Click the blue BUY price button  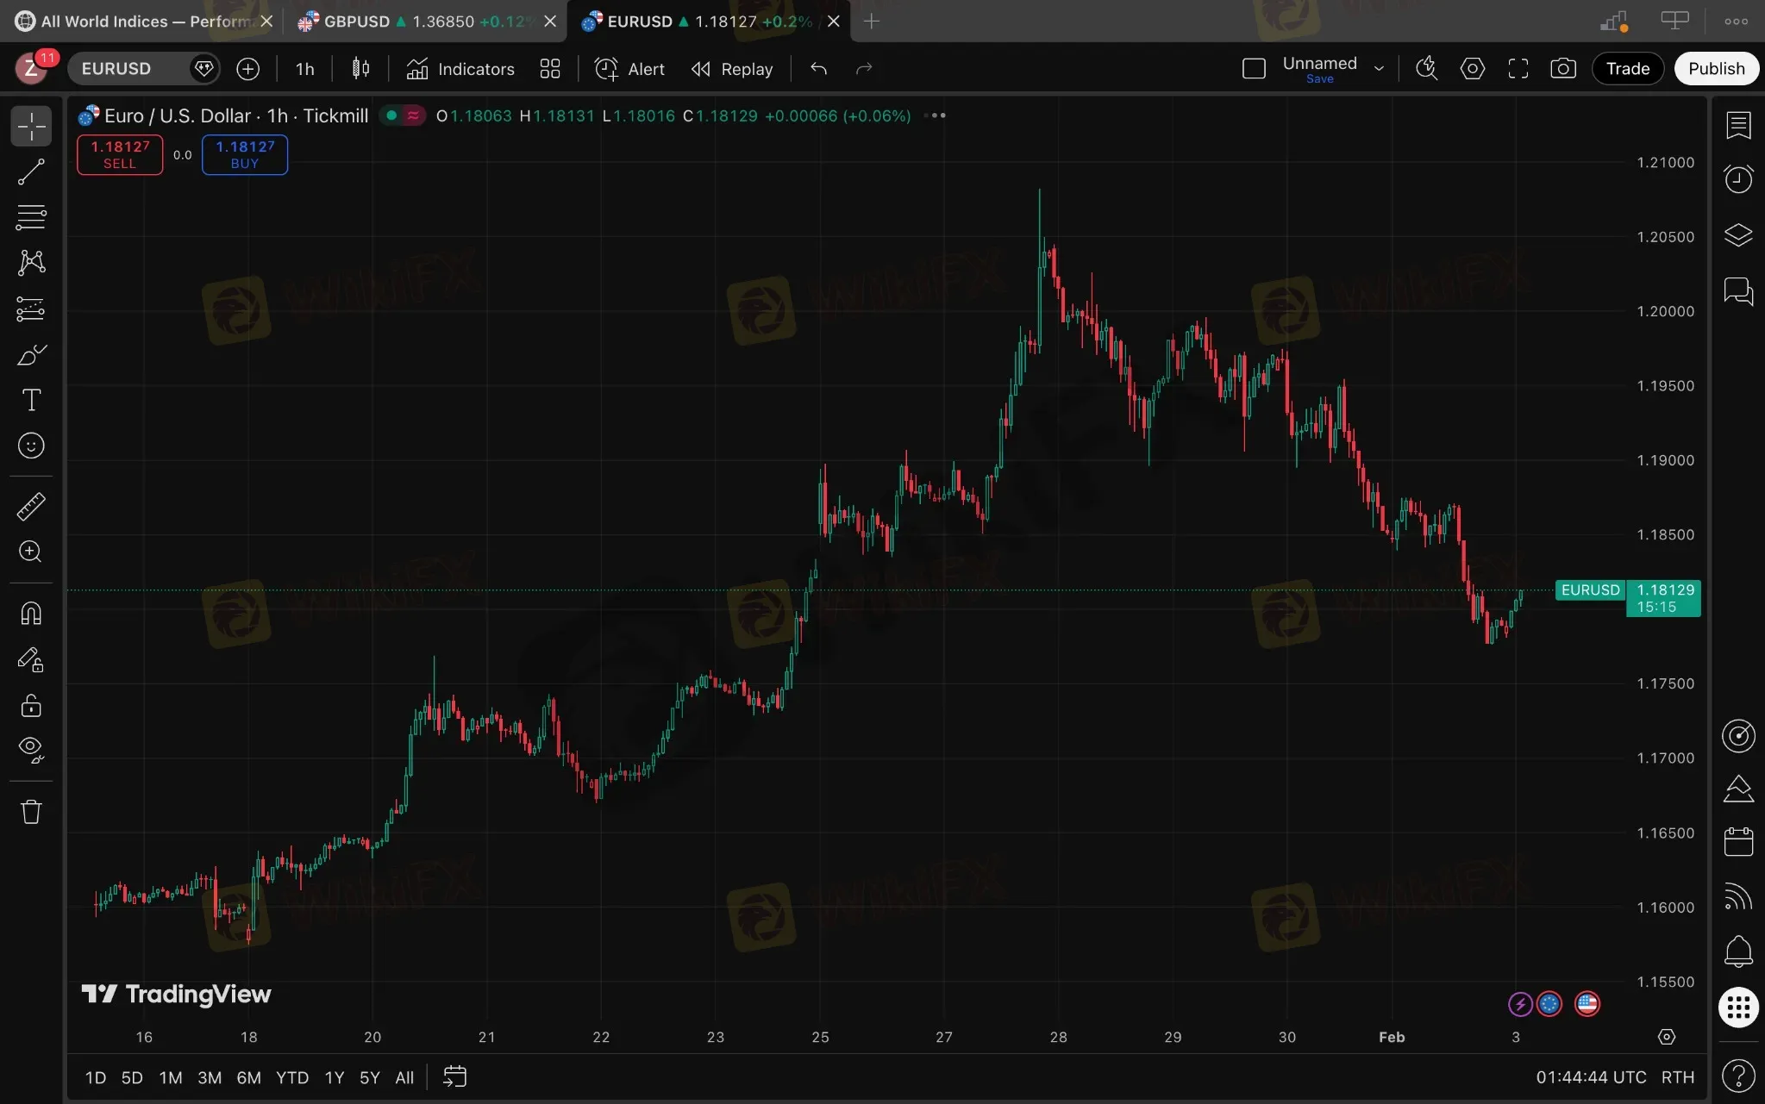coord(245,155)
